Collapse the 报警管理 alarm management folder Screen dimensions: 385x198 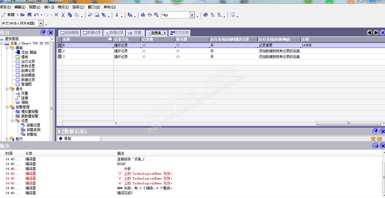pyautogui.click(x=7, y=107)
